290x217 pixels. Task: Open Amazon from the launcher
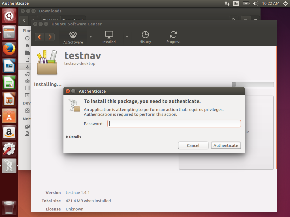tap(9, 133)
